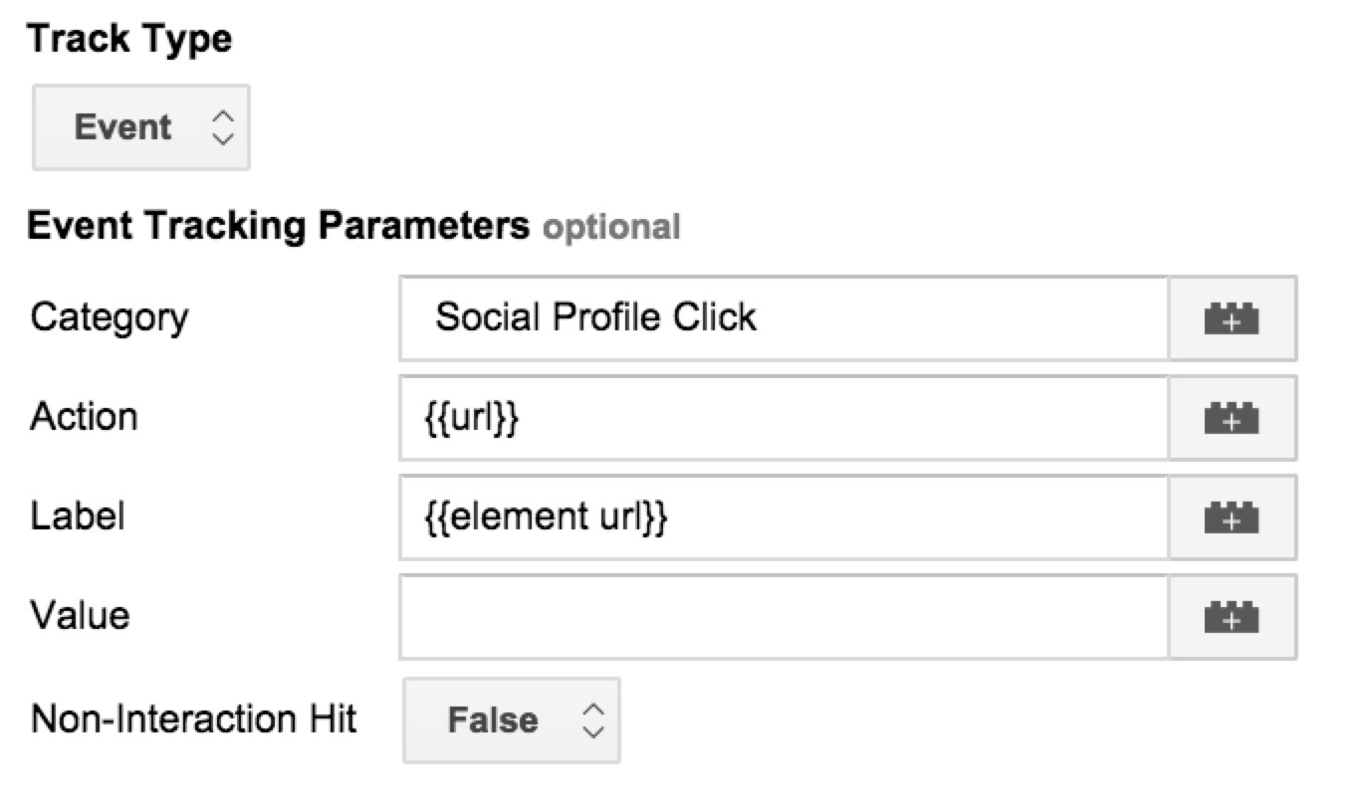This screenshot has height=812, width=1370.
Task: Click the Event Tracking Parameters heading
Action: (x=279, y=227)
